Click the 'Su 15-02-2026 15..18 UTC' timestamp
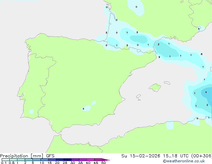 click(x=155, y=156)
